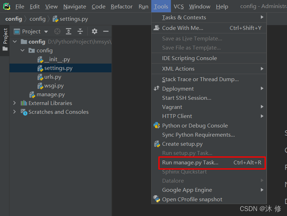Viewport: 287px width, 216px height.
Task: Open the XML Actions submenu
Action: point(209,69)
